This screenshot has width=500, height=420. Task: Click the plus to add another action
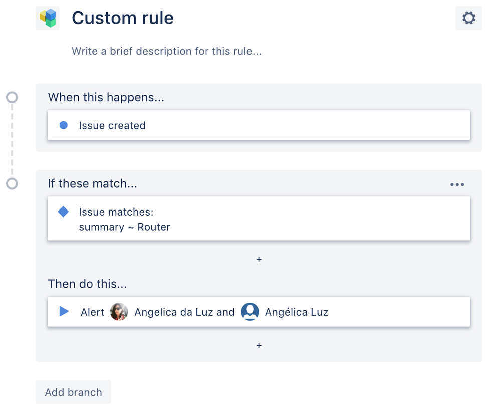coord(259,345)
